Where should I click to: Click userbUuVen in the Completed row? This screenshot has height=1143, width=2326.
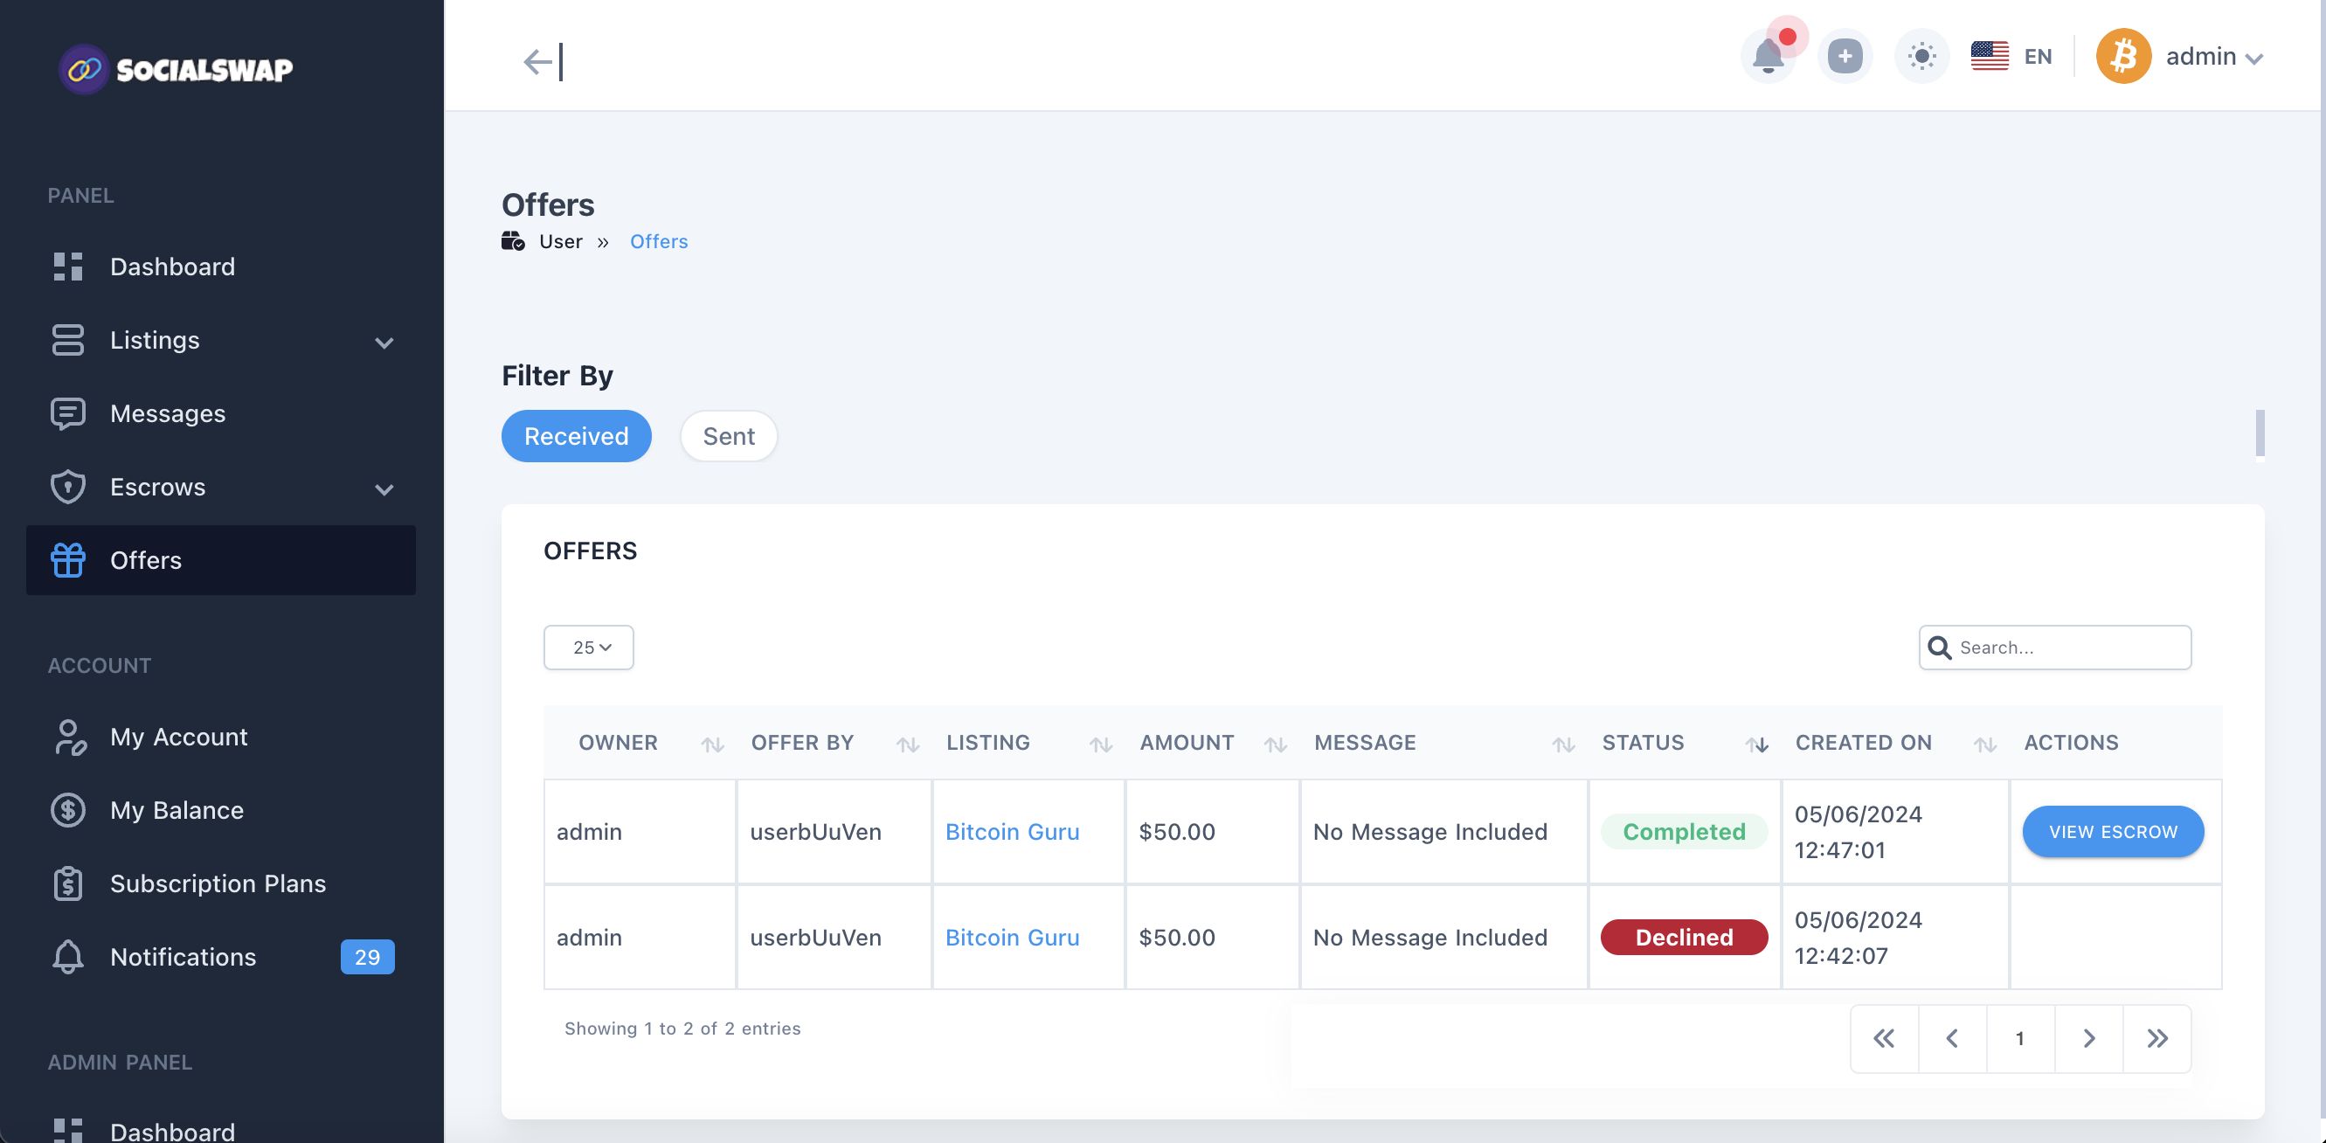point(815,832)
